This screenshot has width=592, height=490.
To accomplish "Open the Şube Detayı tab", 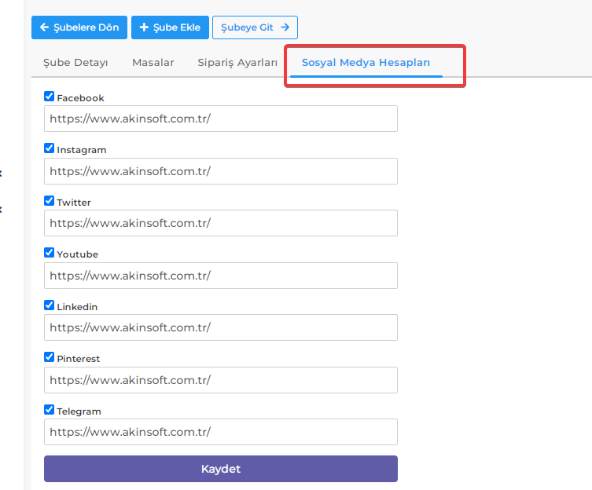I will pyautogui.click(x=75, y=63).
